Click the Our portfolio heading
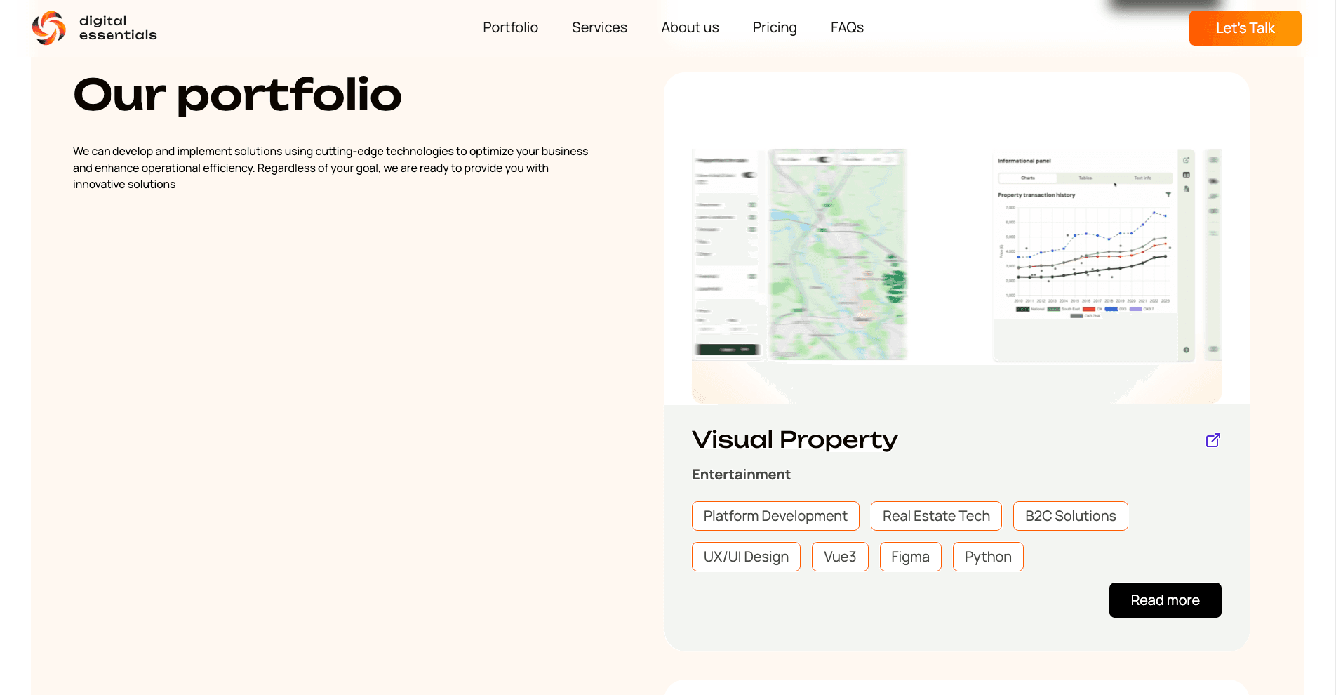 237,95
